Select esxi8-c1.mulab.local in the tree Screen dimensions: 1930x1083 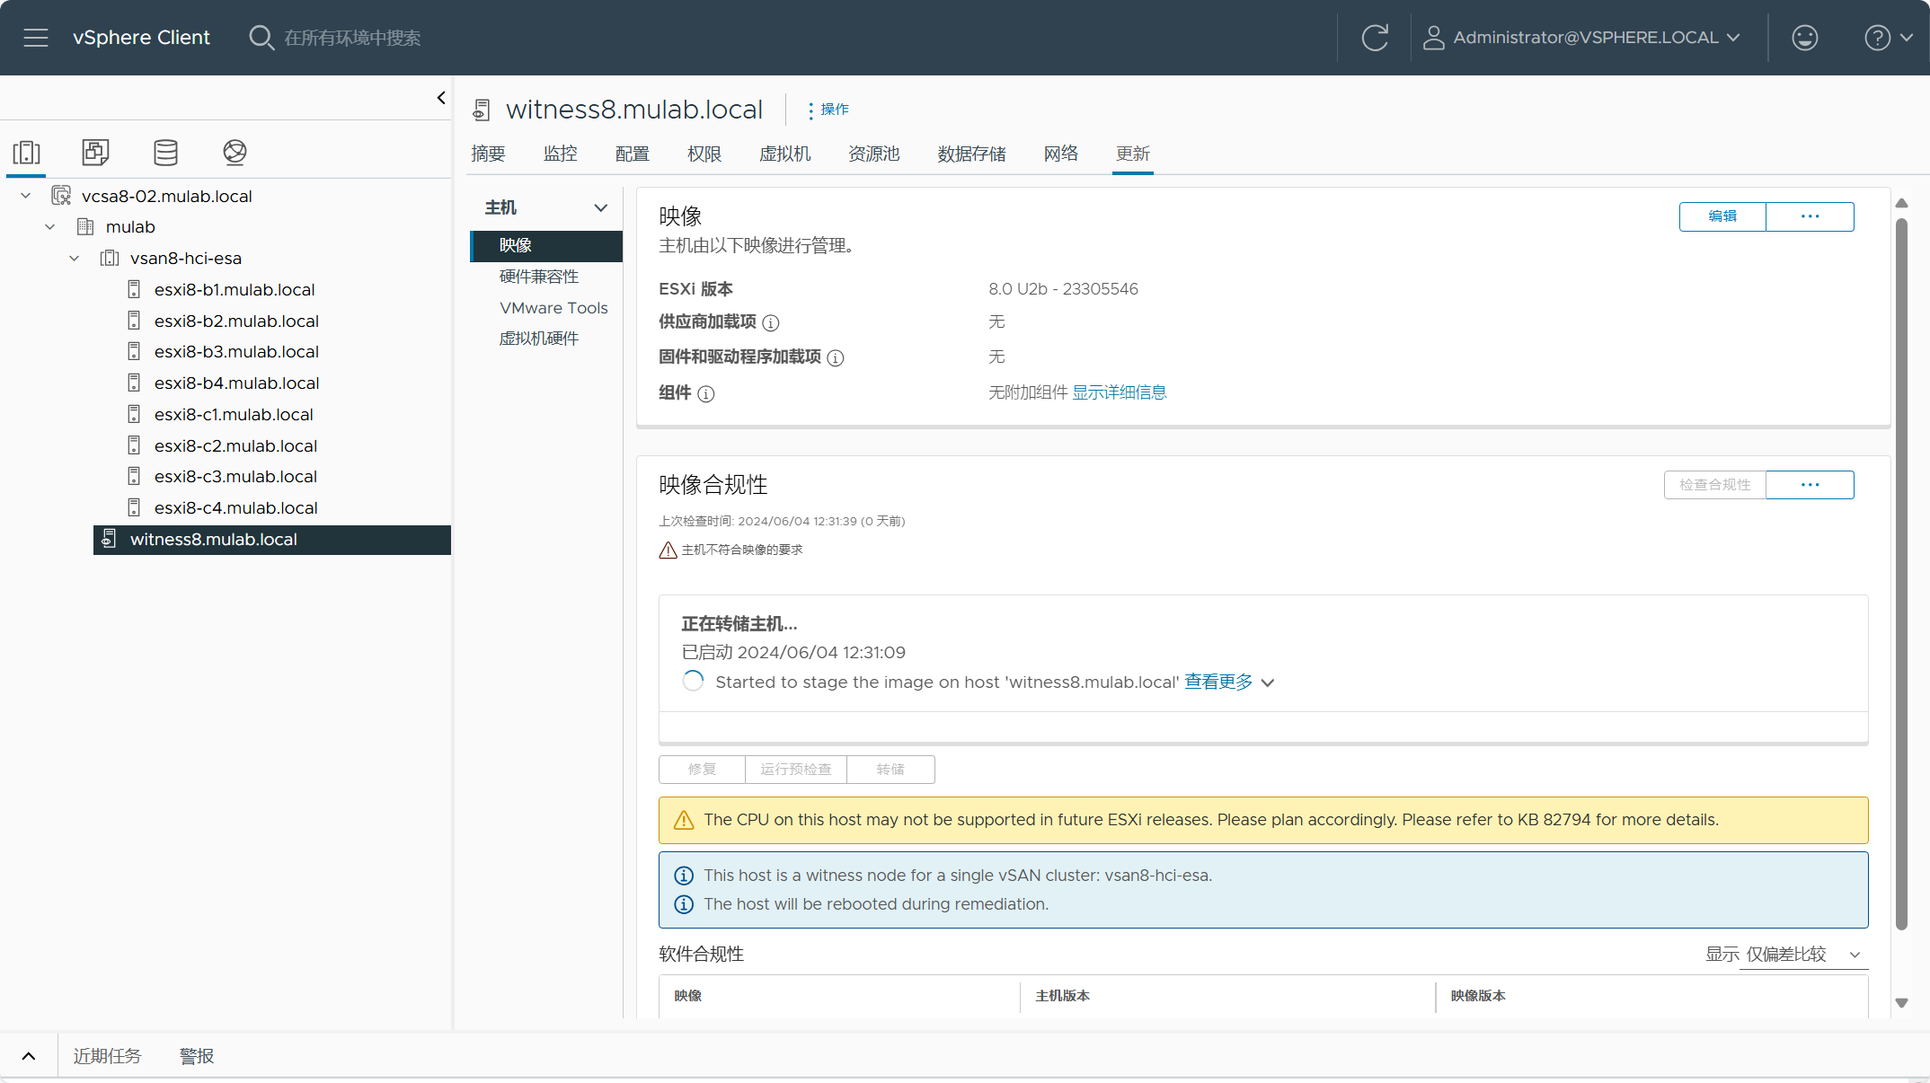pyautogui.click(x=234, y=414)
